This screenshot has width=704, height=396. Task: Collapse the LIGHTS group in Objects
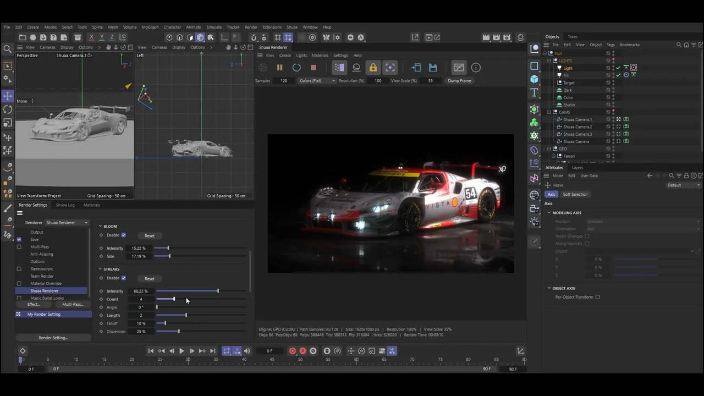[549, 61]
